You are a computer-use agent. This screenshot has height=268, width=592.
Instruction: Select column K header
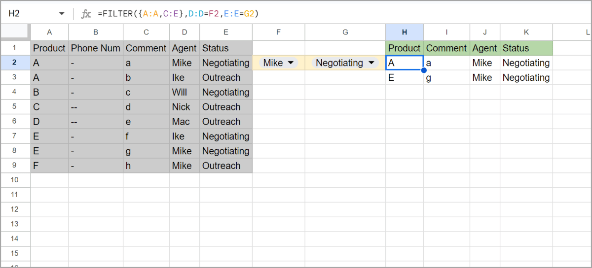[526, 32]
